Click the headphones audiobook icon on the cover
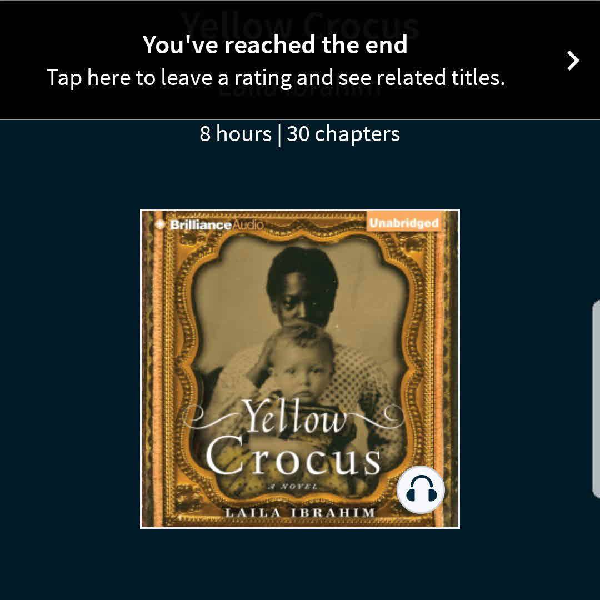Screen dimensions: 600x600 point(421,489)
